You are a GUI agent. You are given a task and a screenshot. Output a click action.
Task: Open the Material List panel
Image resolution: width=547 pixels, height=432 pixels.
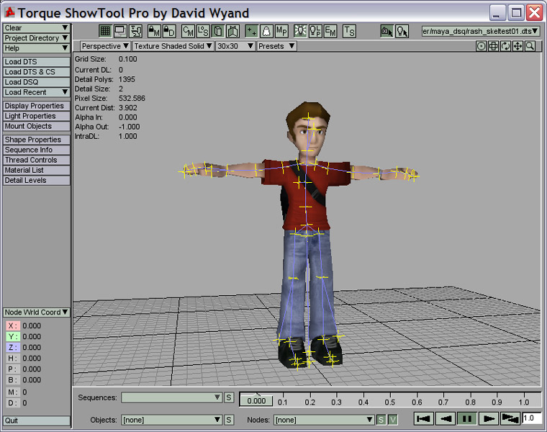tap(36, 170)
